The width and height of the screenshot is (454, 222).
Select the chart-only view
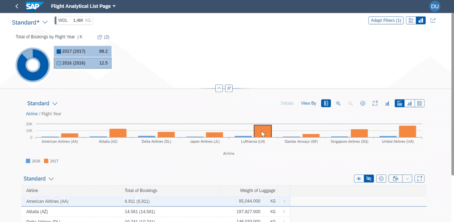[409, 103]
